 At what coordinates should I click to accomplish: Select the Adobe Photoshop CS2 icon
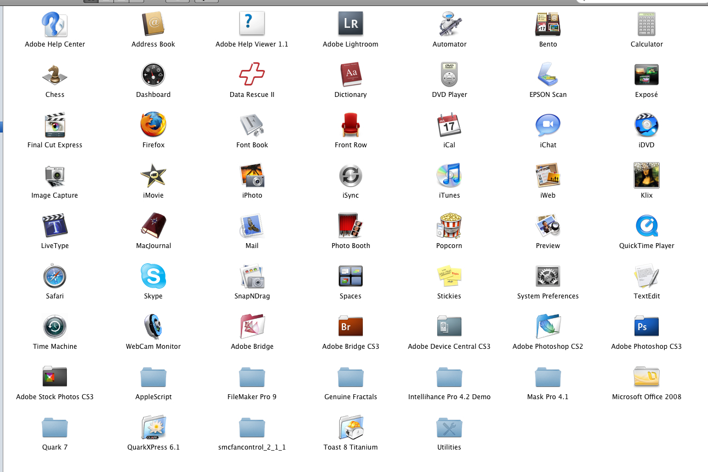click(x=548, y=326)
